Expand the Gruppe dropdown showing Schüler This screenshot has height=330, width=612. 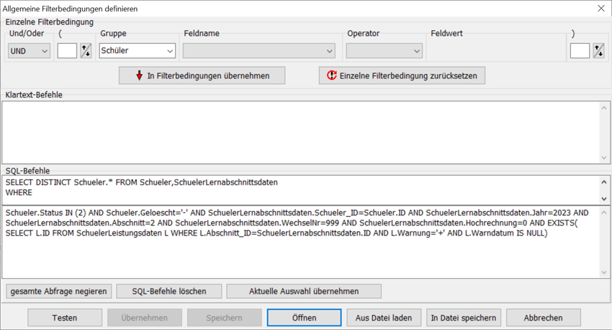(x=137, y=51)
